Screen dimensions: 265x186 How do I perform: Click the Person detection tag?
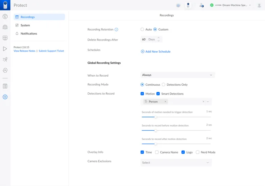155,101
